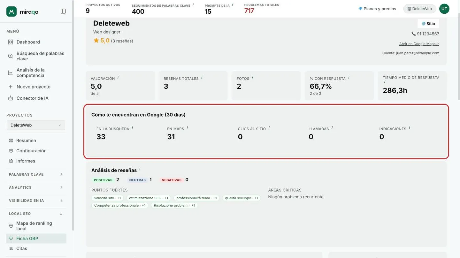Open Abrir en Google Maps link
Screen dimensions: 460x258
coord(419,44)
